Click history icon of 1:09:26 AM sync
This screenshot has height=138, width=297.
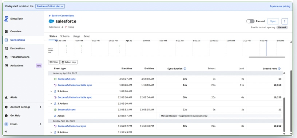(55, 85)
